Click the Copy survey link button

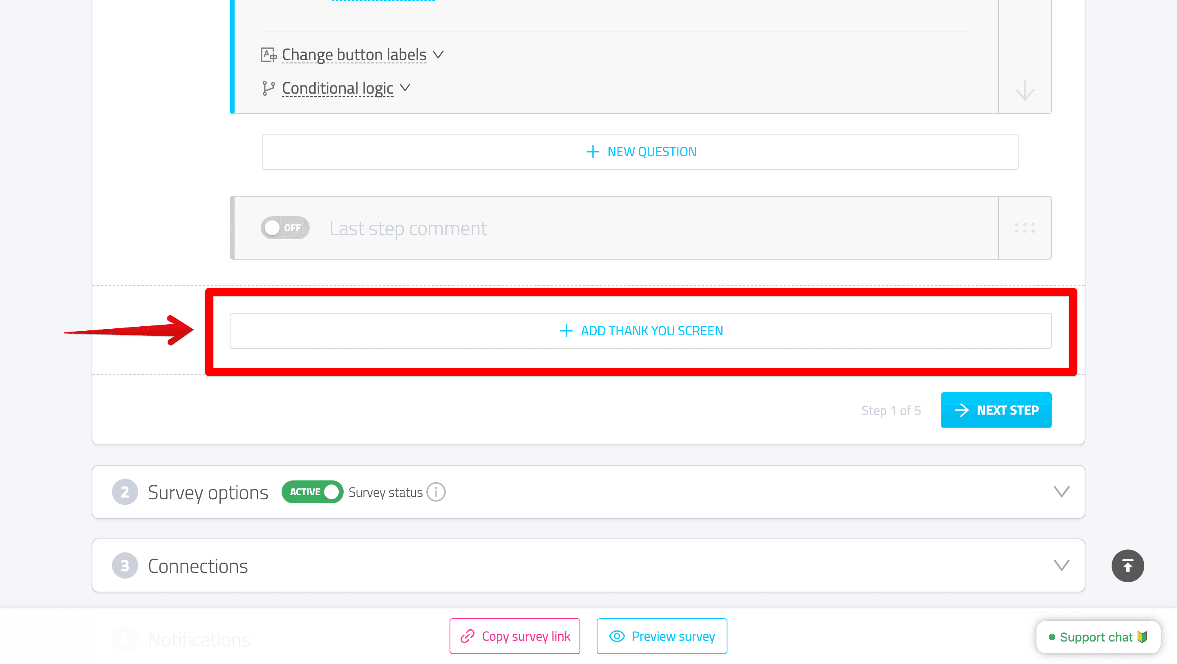[x=515, y=637]
